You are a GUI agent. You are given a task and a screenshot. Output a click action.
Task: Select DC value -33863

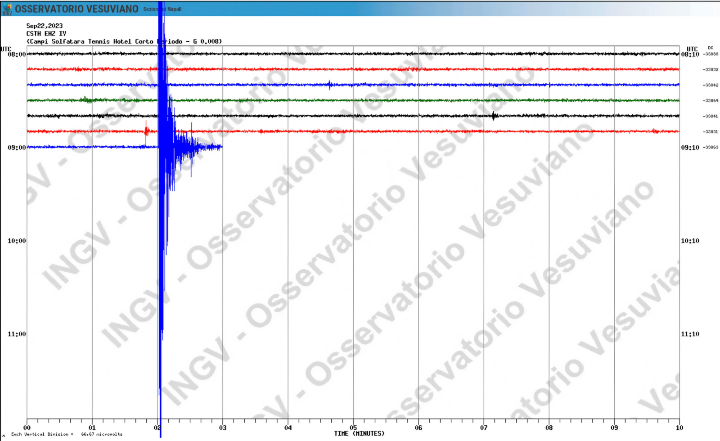(711, 147)
